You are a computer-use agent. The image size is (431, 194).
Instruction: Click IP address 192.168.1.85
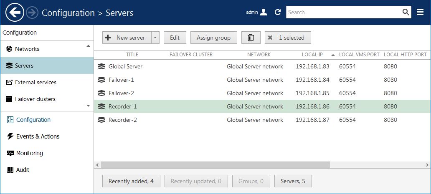[312, 93]
